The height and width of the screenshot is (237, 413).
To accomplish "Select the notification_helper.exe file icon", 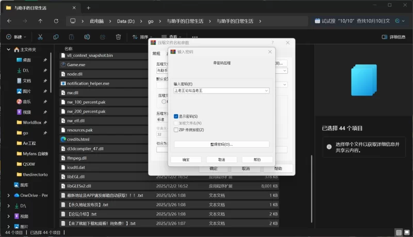I will (63, 83).
